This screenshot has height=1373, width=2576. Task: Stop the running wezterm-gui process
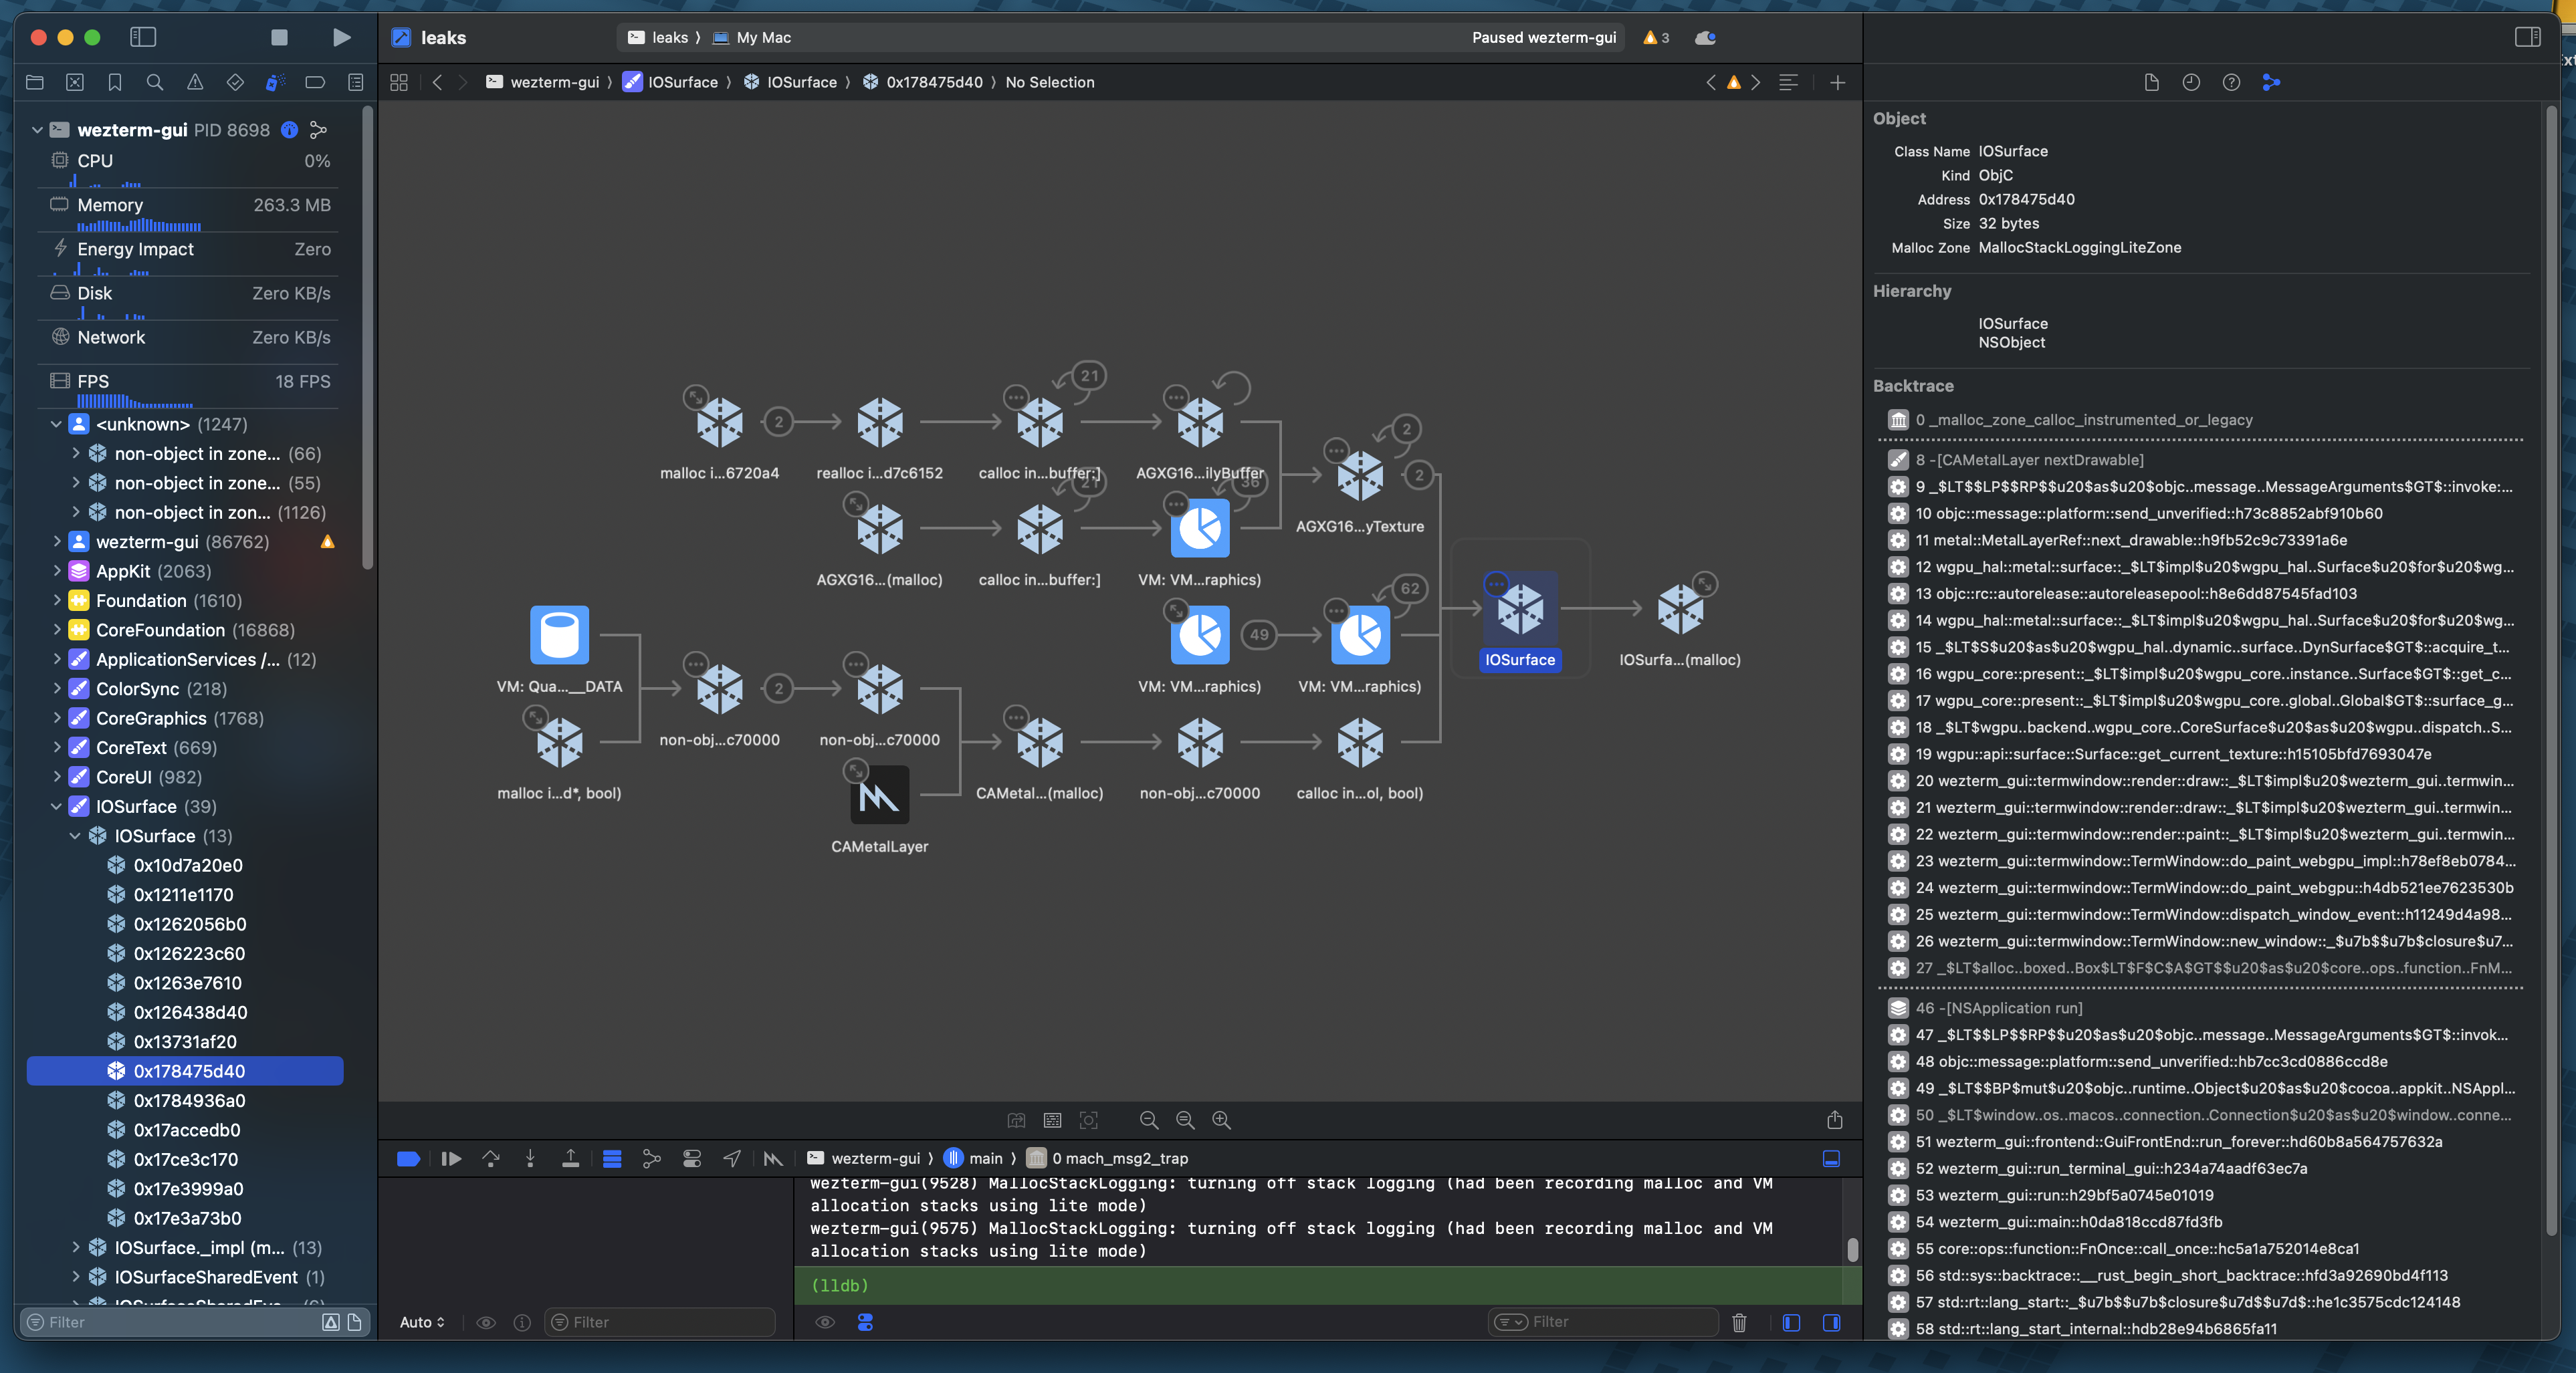[279, 37]
